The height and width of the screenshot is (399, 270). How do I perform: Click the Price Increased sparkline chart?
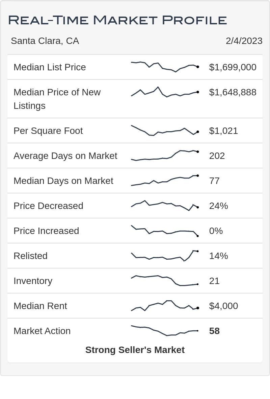click(x=165, y=231)
